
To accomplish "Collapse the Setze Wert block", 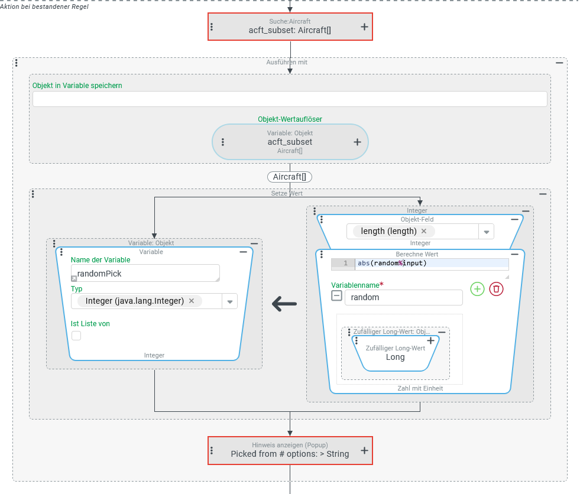I will click(x=543, y=194).
